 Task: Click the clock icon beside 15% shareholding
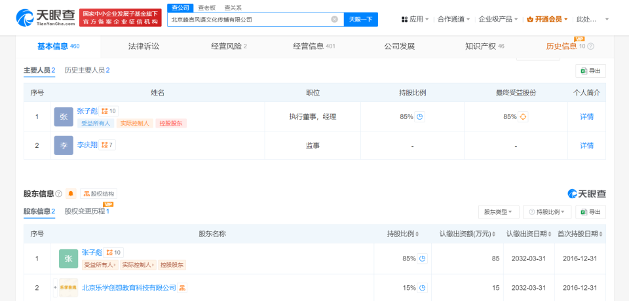point(422,288)
